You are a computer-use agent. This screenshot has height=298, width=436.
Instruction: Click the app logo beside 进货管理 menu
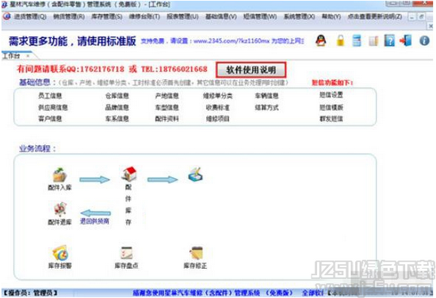tap(6, 17)
